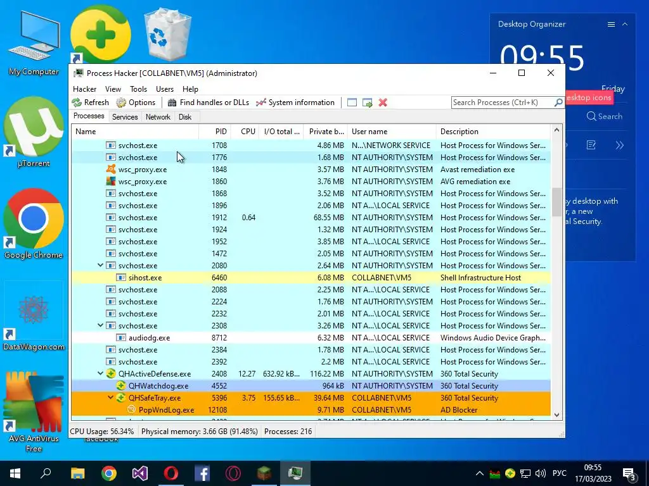Viewport: 649px width, 486px height.
Task: Open the Hacker menu
Action: click(84, 89)
